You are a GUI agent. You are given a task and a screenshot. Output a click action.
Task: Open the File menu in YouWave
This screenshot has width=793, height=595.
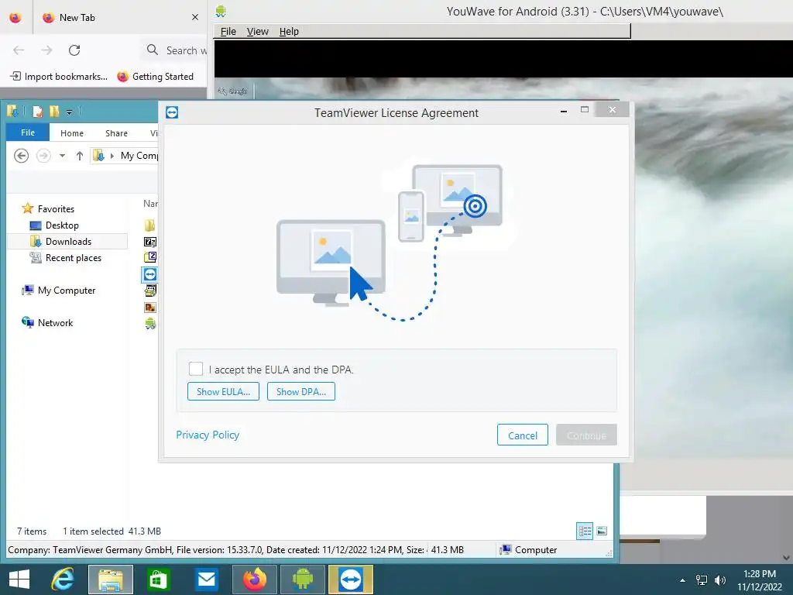coord(228,31)
